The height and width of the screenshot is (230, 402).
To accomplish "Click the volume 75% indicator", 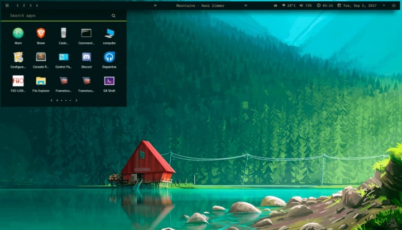I will [x=305, y=6].
